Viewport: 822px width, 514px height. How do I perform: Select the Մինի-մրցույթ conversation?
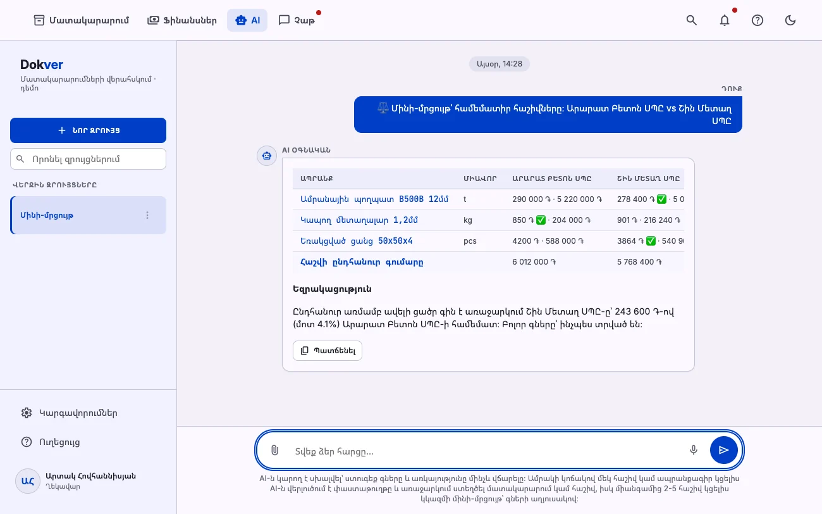pos(88,215)
